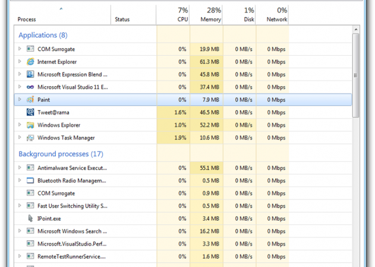Image resolution: width=375 pixels, height=267 pixels.
Task: Sort by the Memory column header
Action: [210, 15]
